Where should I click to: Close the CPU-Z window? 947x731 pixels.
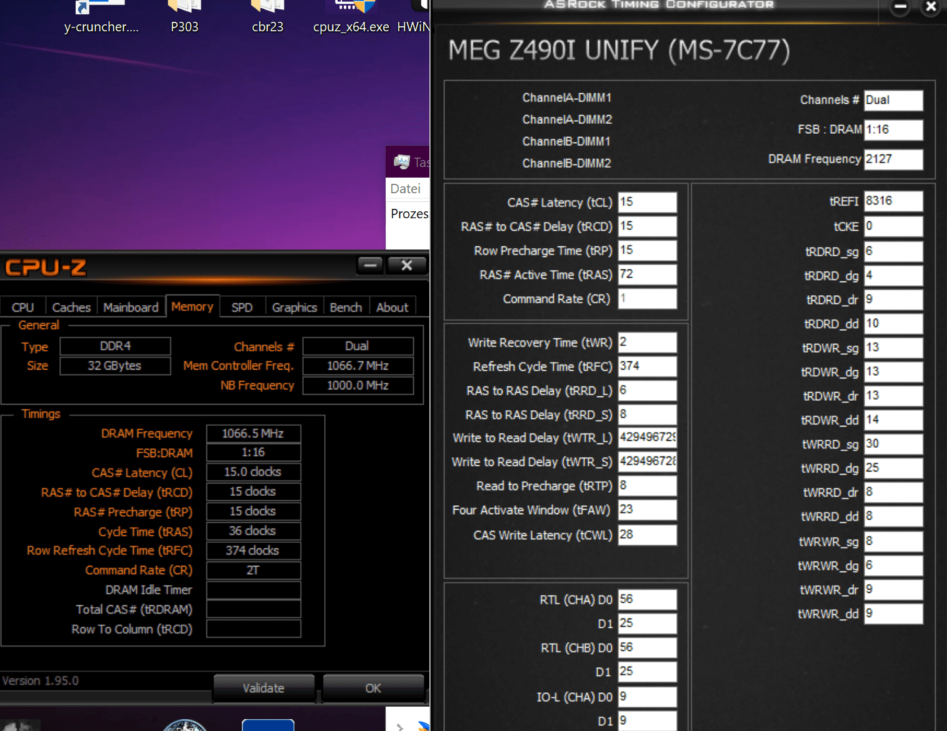pos(407,265)
